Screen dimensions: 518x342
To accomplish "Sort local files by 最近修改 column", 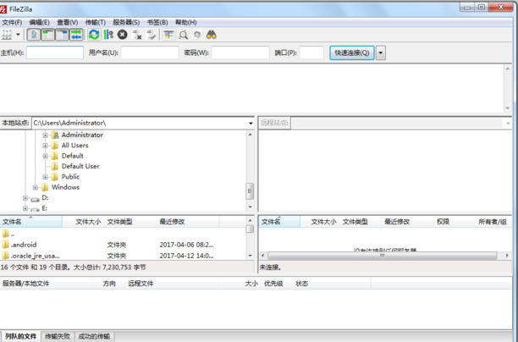I will [x=188, y=222].
